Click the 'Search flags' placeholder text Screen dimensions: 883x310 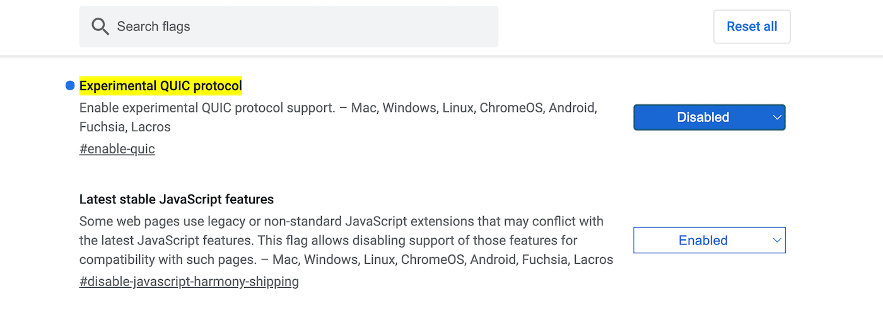pyautogui.click(x=153, y=27)
